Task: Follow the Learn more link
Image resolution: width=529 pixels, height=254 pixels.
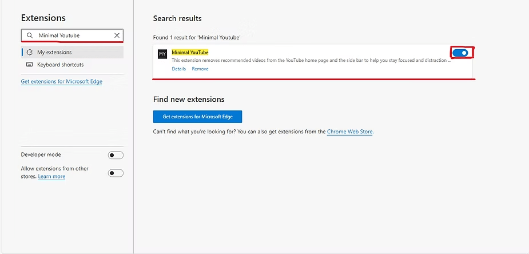Action: coord(51,176)
